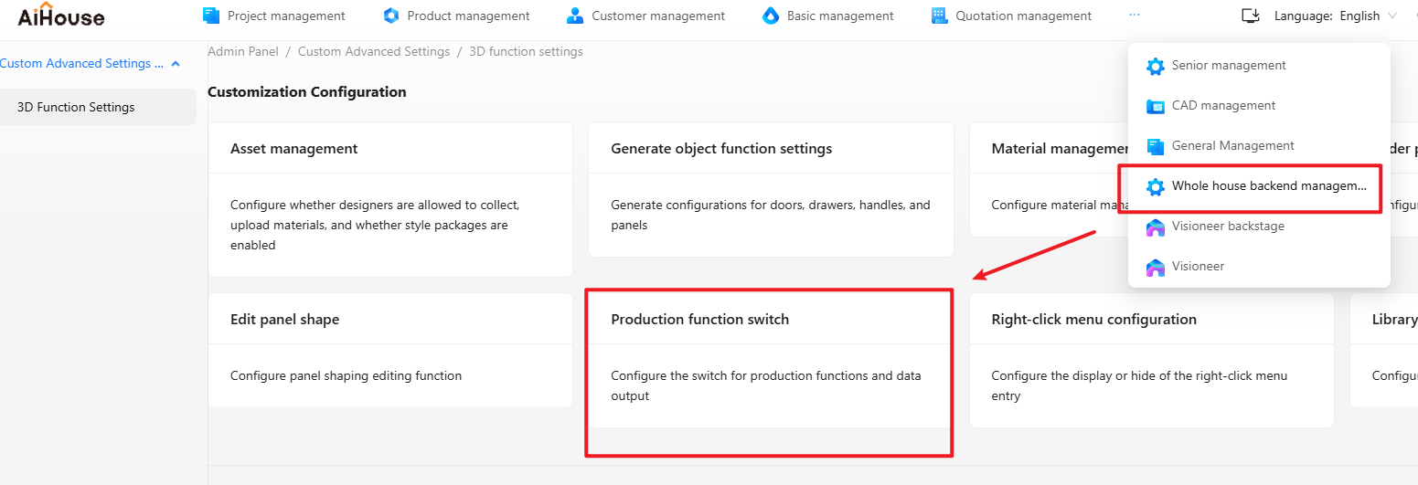
Task: Click the AiHouse logo
Action: click(x=60, y=15)
